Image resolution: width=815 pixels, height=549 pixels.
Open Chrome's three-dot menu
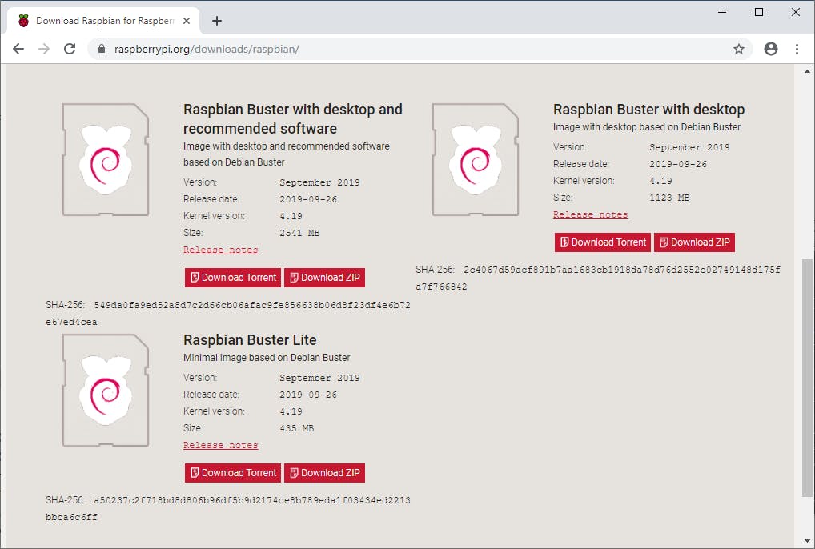pyautogui.click(x=797, y=49)
